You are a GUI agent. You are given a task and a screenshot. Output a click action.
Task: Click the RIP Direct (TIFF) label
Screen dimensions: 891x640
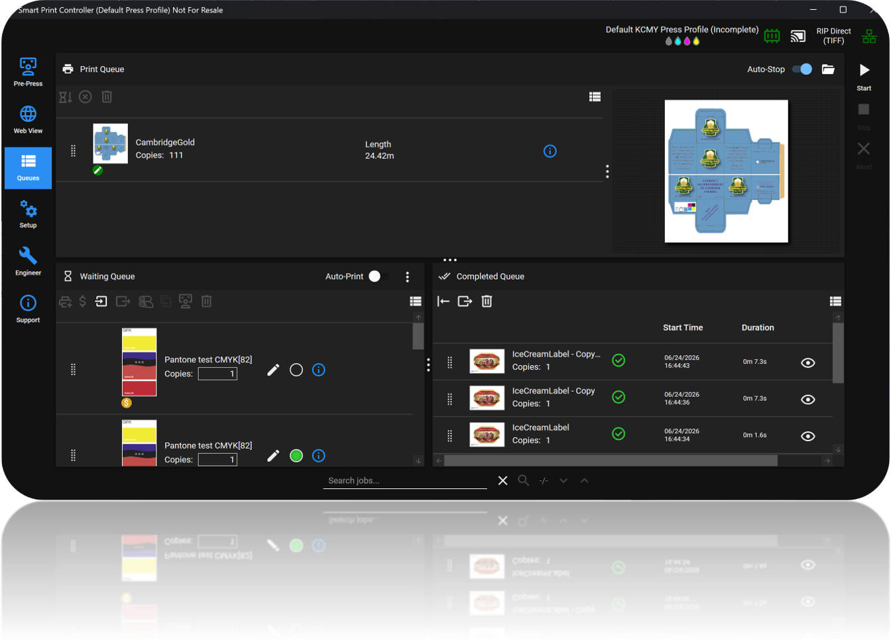point(833,36)
